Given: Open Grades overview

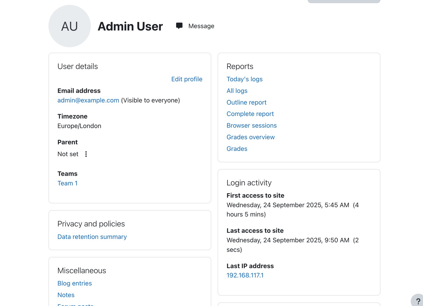Looking at the screenshot, I should tap(251, 137).
